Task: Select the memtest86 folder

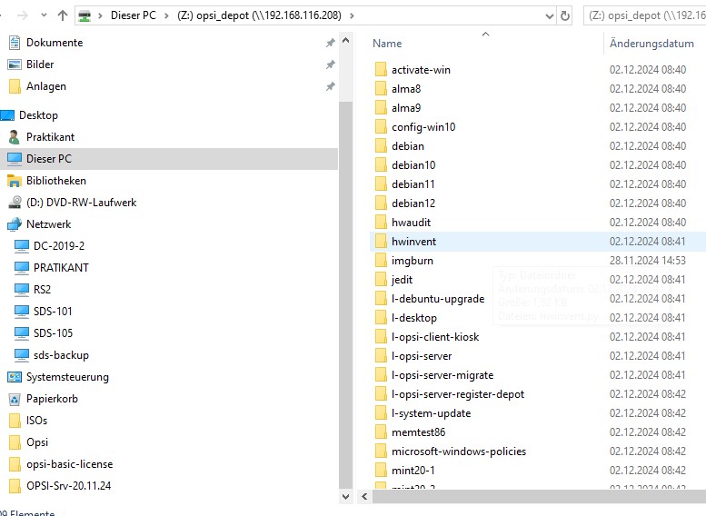Action: click(x=418, y=432)
